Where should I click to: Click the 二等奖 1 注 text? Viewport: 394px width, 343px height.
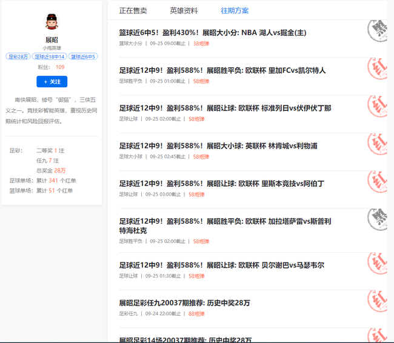50,150
